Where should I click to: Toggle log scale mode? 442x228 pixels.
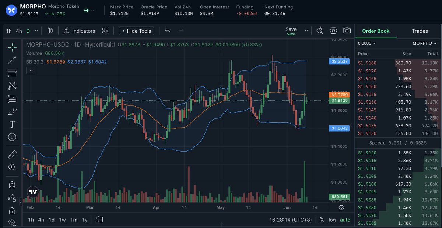pos(332,220)
